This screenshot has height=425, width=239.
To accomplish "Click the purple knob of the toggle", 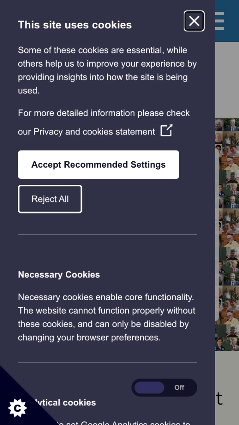I will click(x=149, y=387).
